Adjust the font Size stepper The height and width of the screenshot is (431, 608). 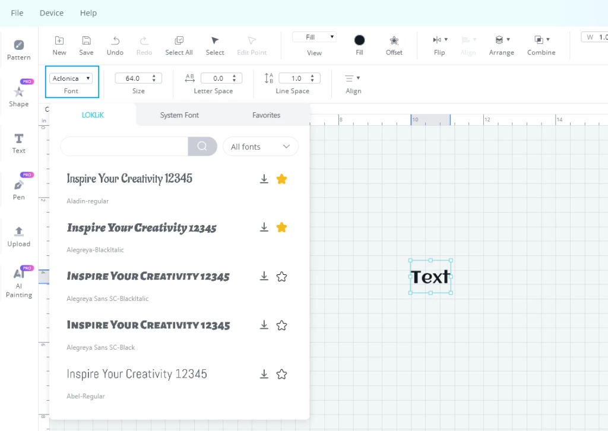[x=154, y=78]
